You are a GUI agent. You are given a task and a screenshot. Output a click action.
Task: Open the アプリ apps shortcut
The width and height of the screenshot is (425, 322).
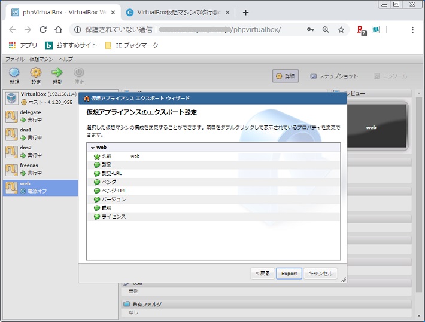point(23,45)
